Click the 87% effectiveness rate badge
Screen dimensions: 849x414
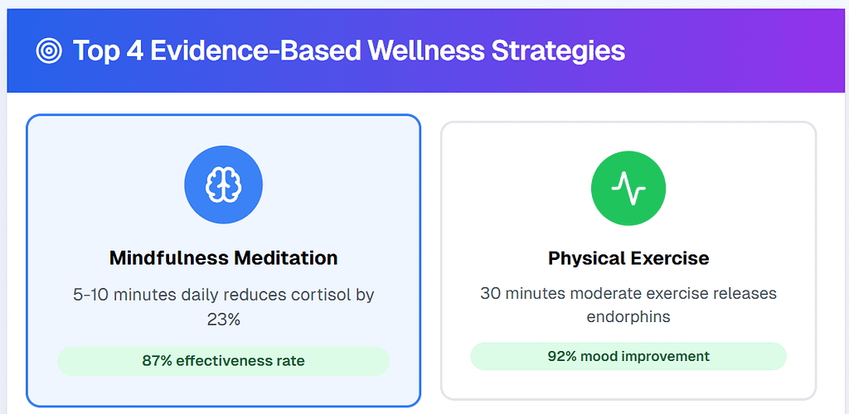[x=223, y=361]
